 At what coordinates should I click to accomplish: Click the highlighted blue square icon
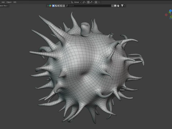click(53, 6)
